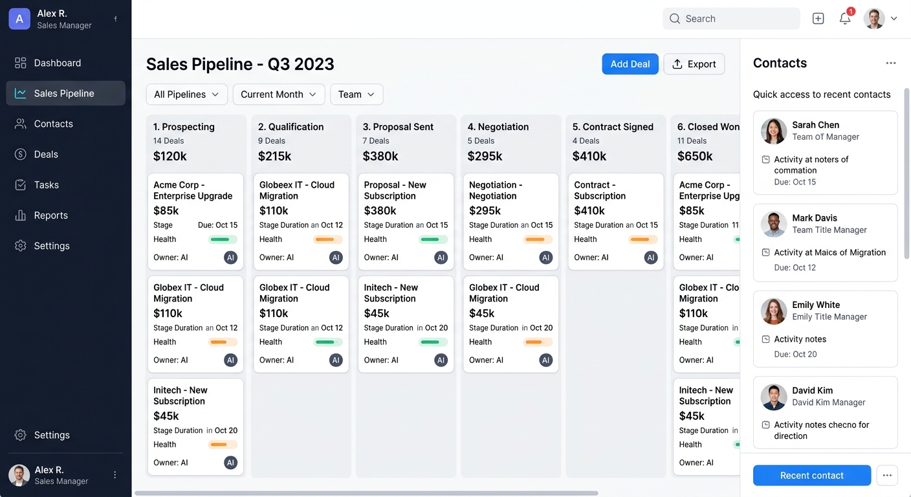Select the 3. Proposal Sent column header

pos(398,127)
